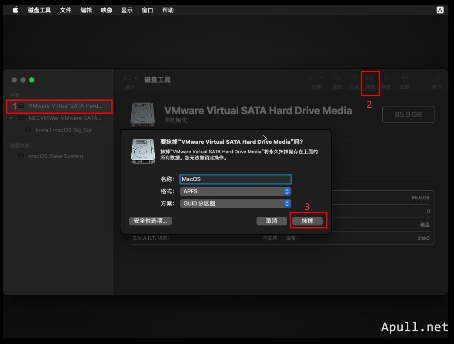The image size is (454, 344).
Task: Open the 方案 GUID分区图 scheme dropdown
Action: click(x=235, y=204)
